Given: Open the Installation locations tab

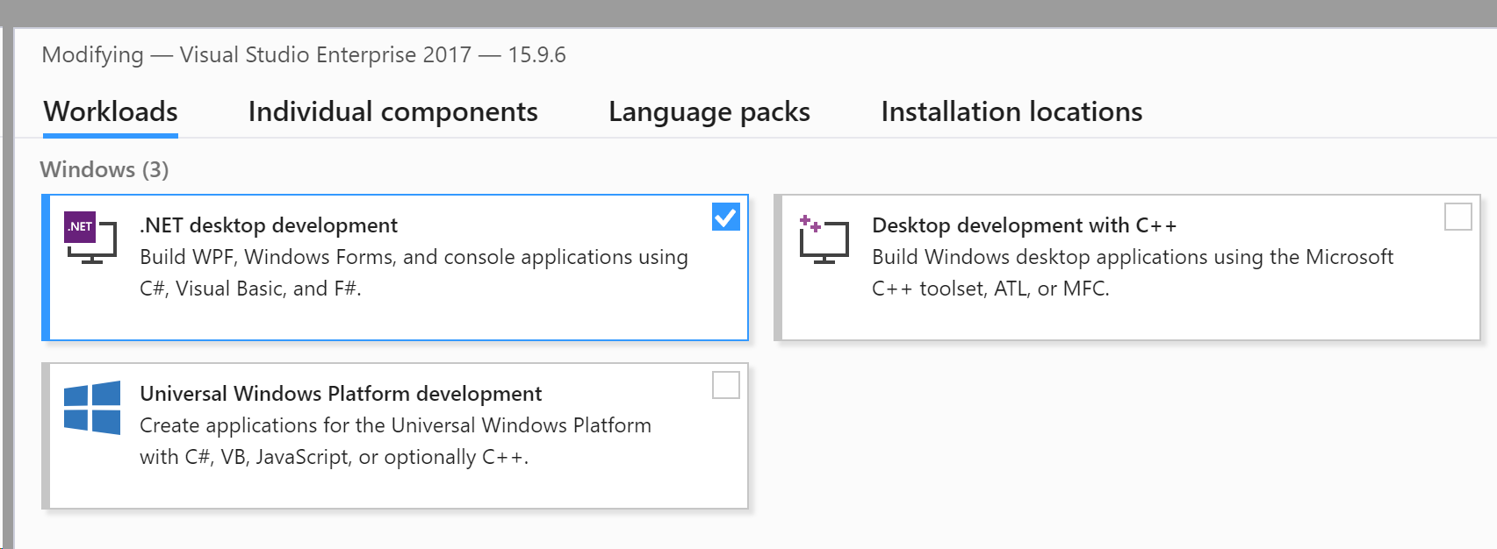Looking at the screenshot, I should (1011, 111).
